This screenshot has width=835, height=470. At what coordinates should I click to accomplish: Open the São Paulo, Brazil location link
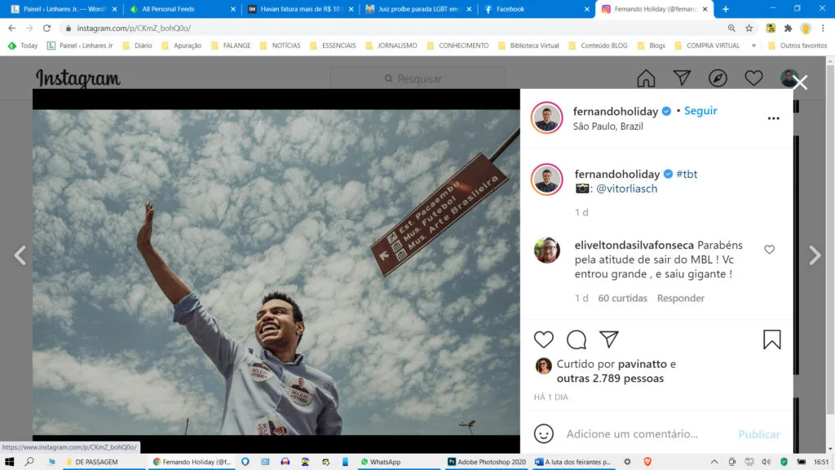click(x=608, y=126)
